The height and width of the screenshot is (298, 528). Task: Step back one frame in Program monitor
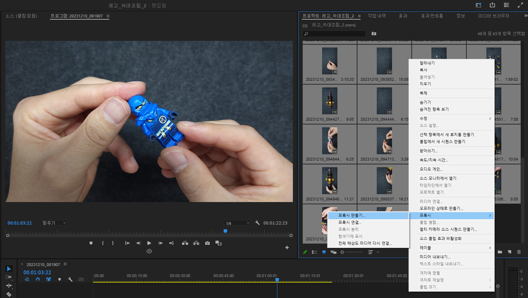coord(138,243)
